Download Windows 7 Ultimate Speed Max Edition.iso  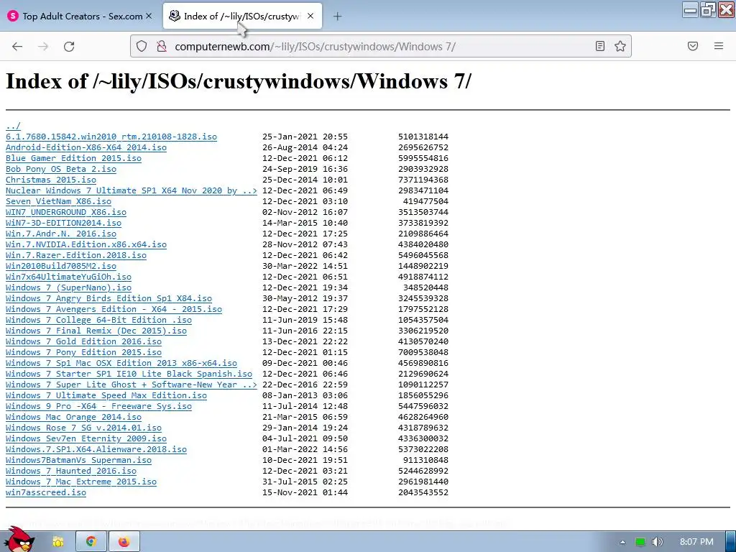point(106,396)
